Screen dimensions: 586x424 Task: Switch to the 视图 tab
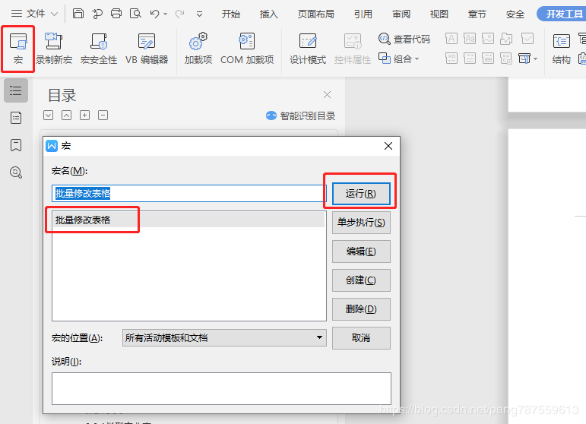coord(439,14)
